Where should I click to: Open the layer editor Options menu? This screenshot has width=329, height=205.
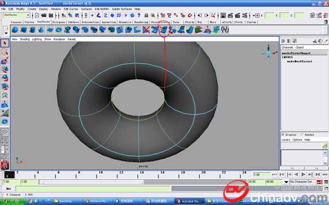point(297,140)
